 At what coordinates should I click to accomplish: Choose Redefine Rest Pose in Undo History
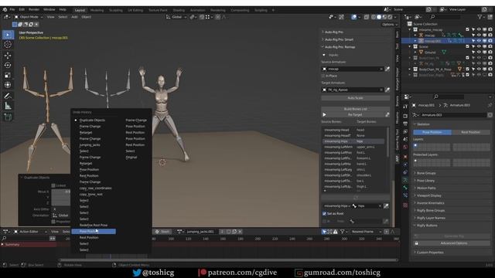[x=94, y=225]
